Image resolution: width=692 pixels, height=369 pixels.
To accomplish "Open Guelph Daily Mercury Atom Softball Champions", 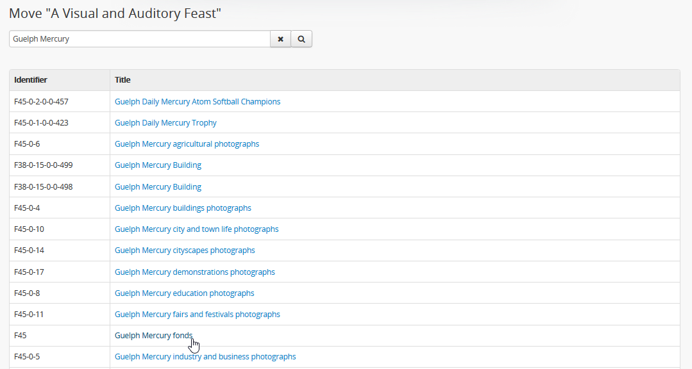I will pyautogui.click(x=197, y=102).
